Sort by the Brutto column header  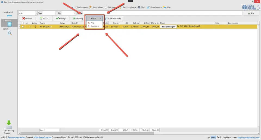(114, 23)
